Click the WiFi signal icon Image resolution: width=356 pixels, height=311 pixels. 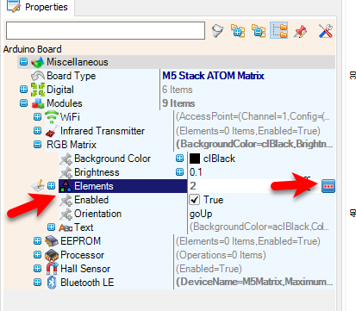coord(52,117)
